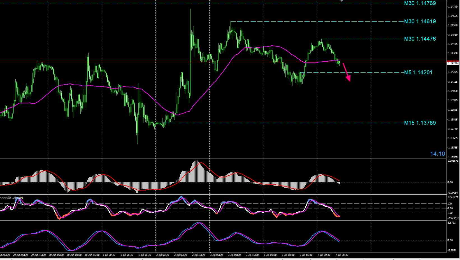Click MACD scale maximum 0.001571
This screenshot has width=460, height=260.
pyautogui.click(x=453, y=161)
